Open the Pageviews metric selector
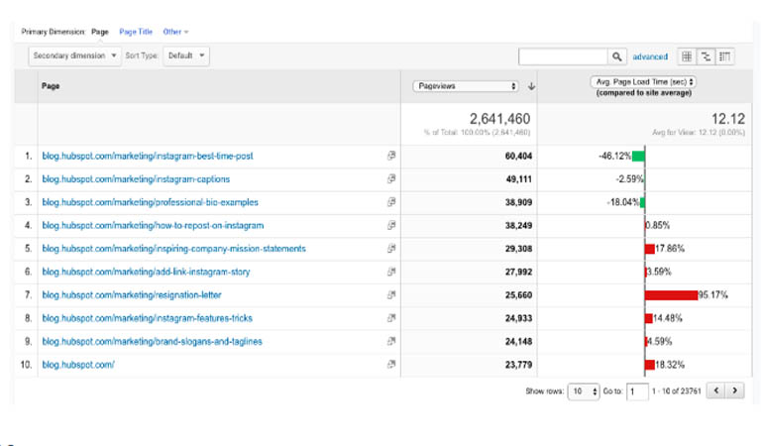 (466, 86)
